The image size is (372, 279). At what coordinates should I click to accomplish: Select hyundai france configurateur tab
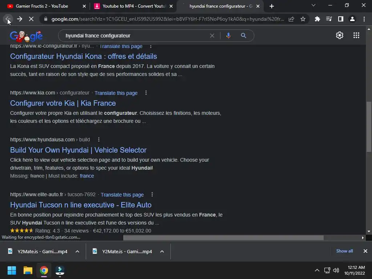[221, 6]
